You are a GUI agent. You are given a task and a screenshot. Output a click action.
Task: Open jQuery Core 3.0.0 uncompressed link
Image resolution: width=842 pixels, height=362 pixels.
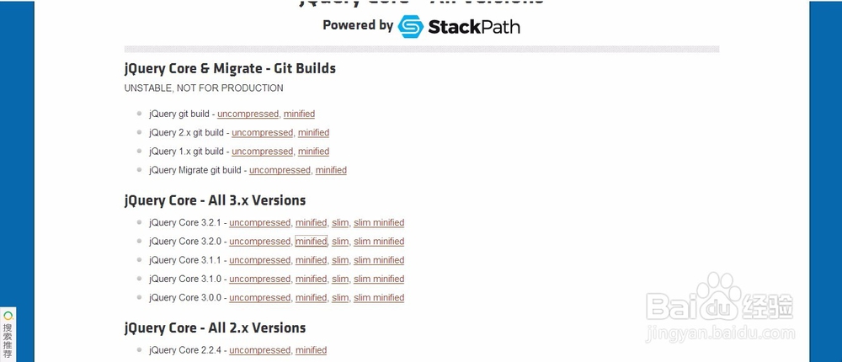click(260, 298)
